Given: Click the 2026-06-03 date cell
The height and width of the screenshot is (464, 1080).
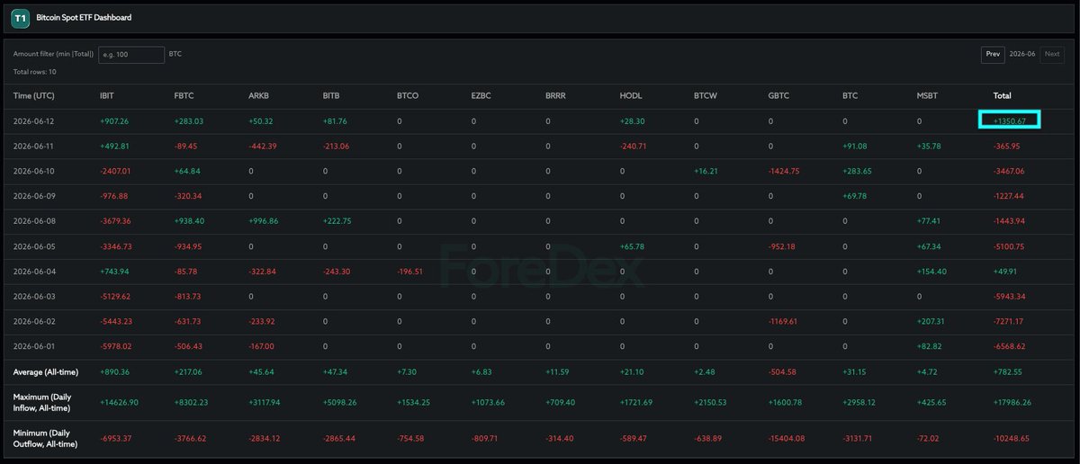Looking at the screenshot, I should (x=32, y=297).
